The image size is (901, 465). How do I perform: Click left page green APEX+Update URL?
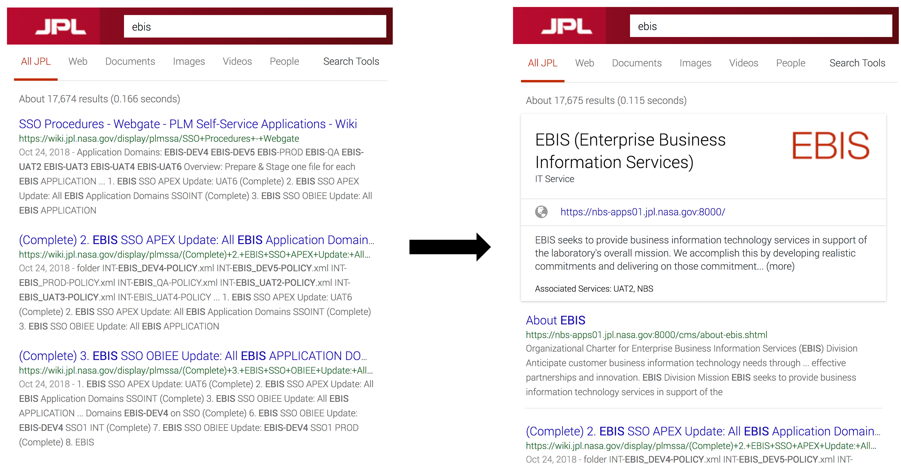195,254
